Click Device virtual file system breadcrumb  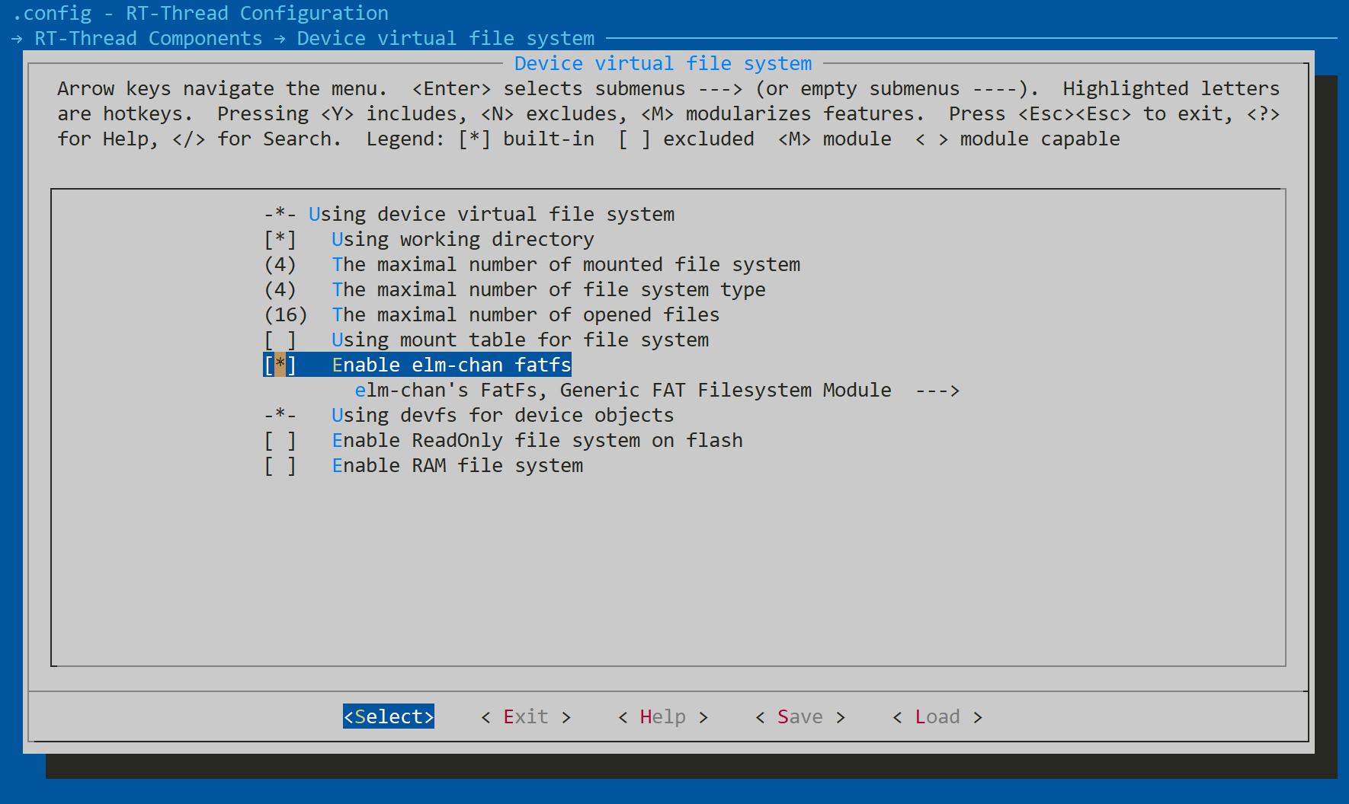pos(445,38)
